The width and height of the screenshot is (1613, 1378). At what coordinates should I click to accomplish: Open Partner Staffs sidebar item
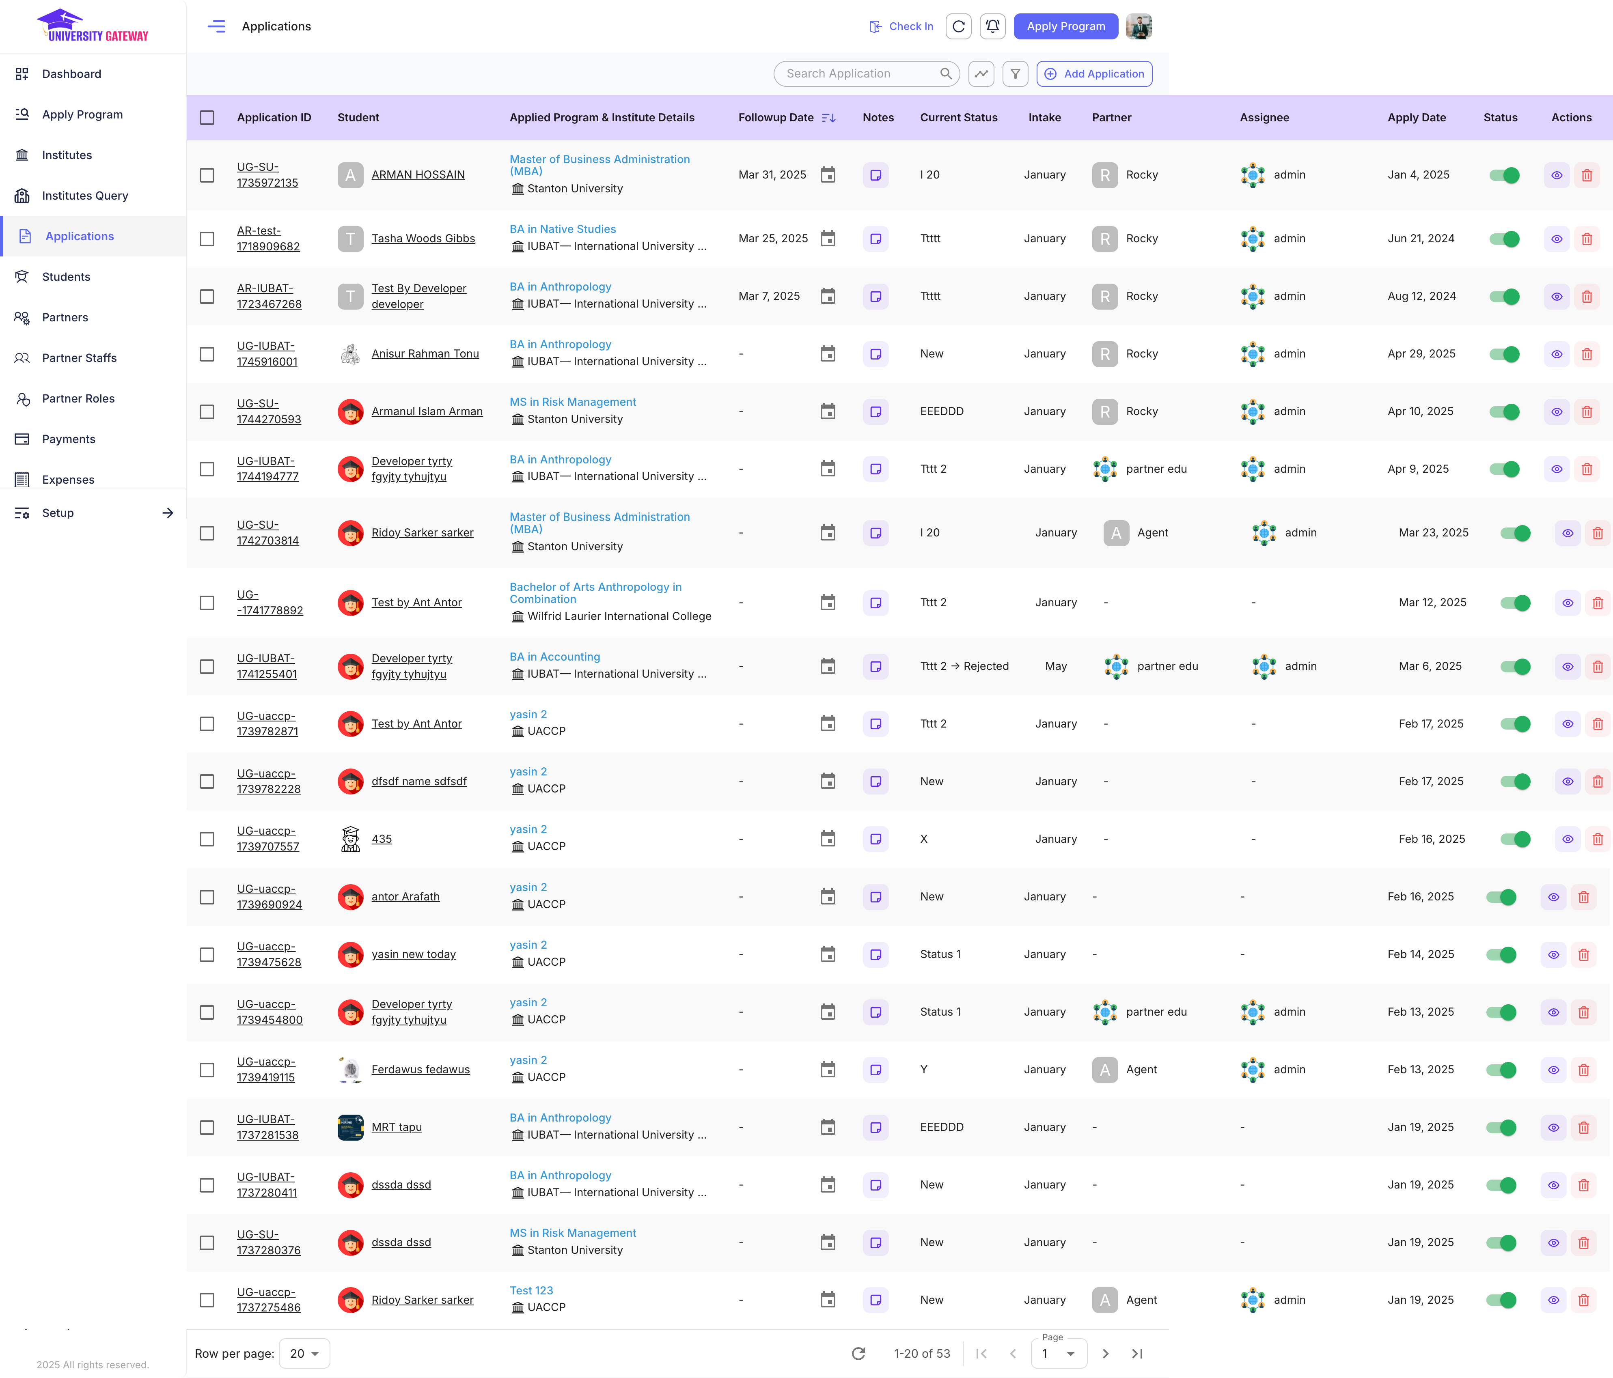click(80, 358)
